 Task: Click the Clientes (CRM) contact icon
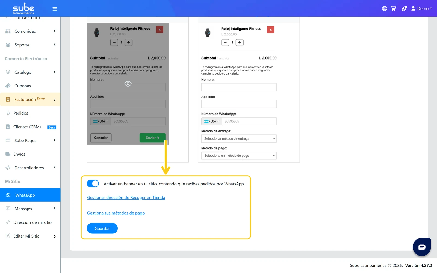8,127
